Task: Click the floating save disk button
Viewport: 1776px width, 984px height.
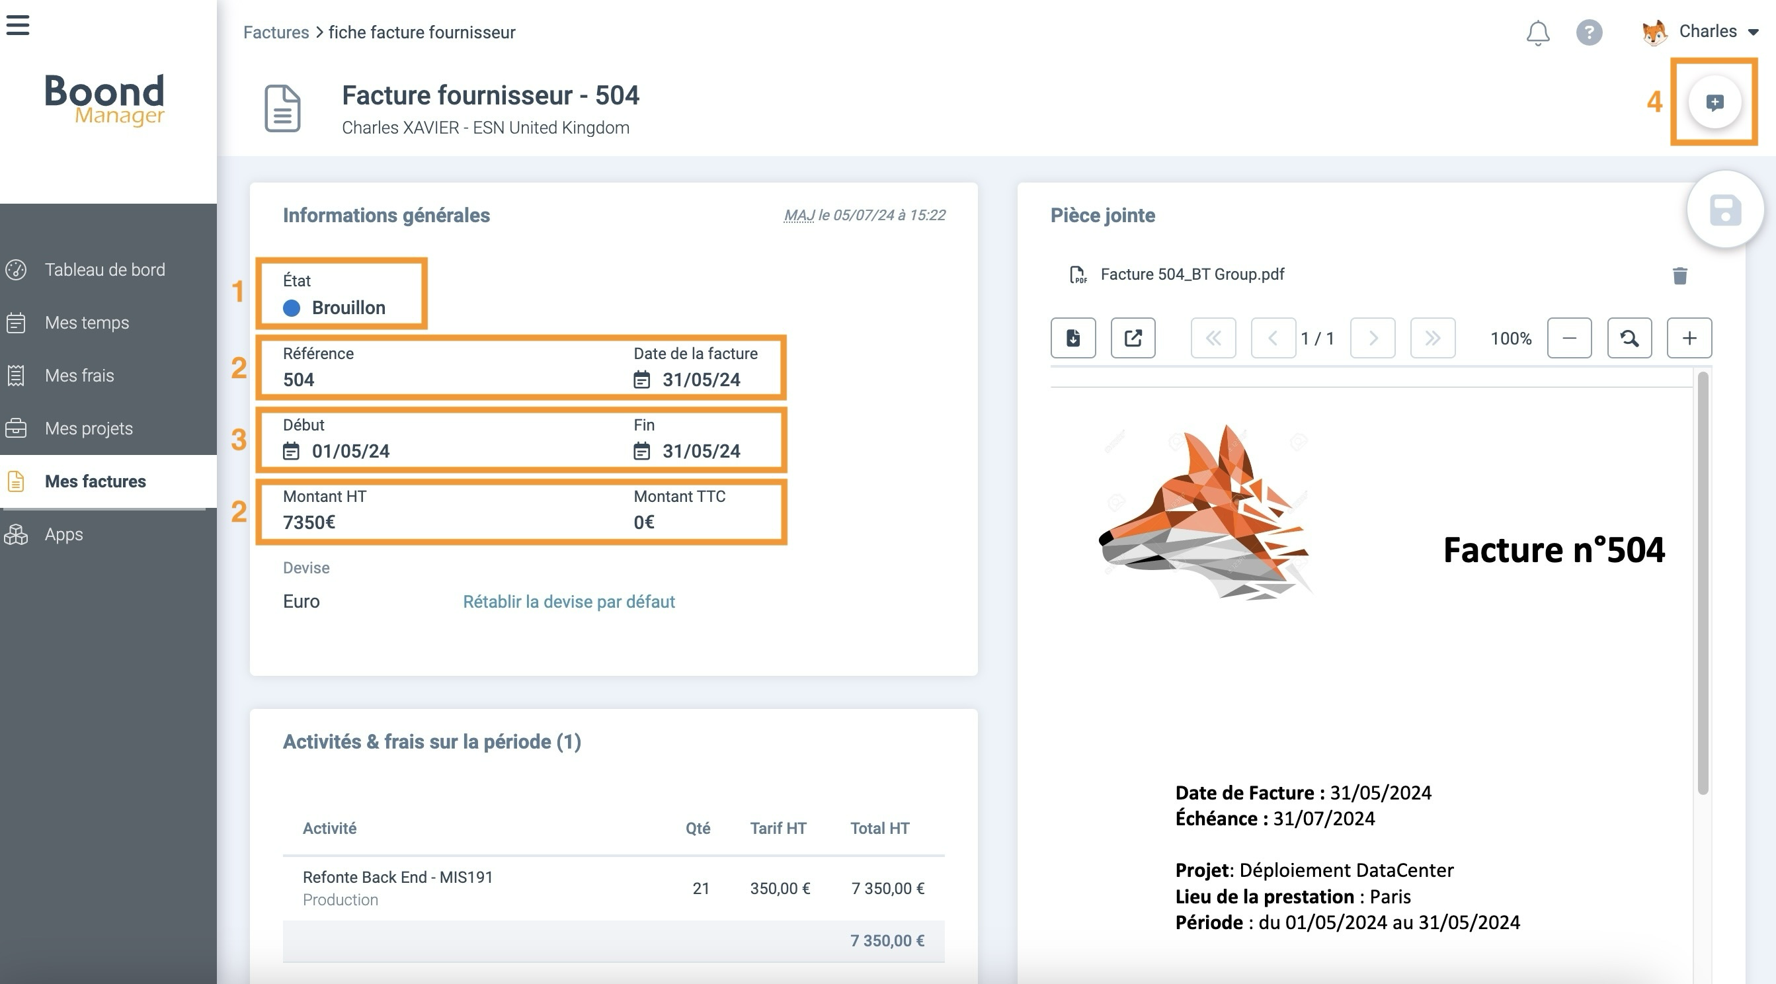Action: [1724, 210]
